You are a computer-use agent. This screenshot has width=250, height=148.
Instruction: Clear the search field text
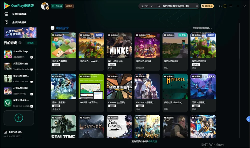tap(197, 6)
